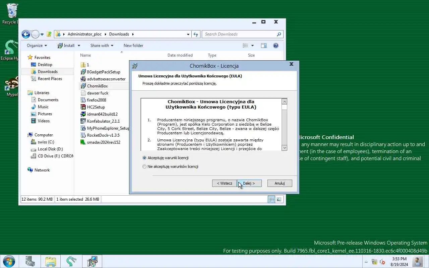
Task: Select 'Akceptuję warunki licencji' radio button
Action: pyautogui.click(x=144, y=158)
